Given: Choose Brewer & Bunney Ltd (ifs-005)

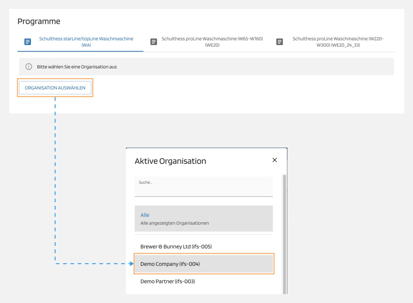Looking at the screenshot, I should [176, 246].
